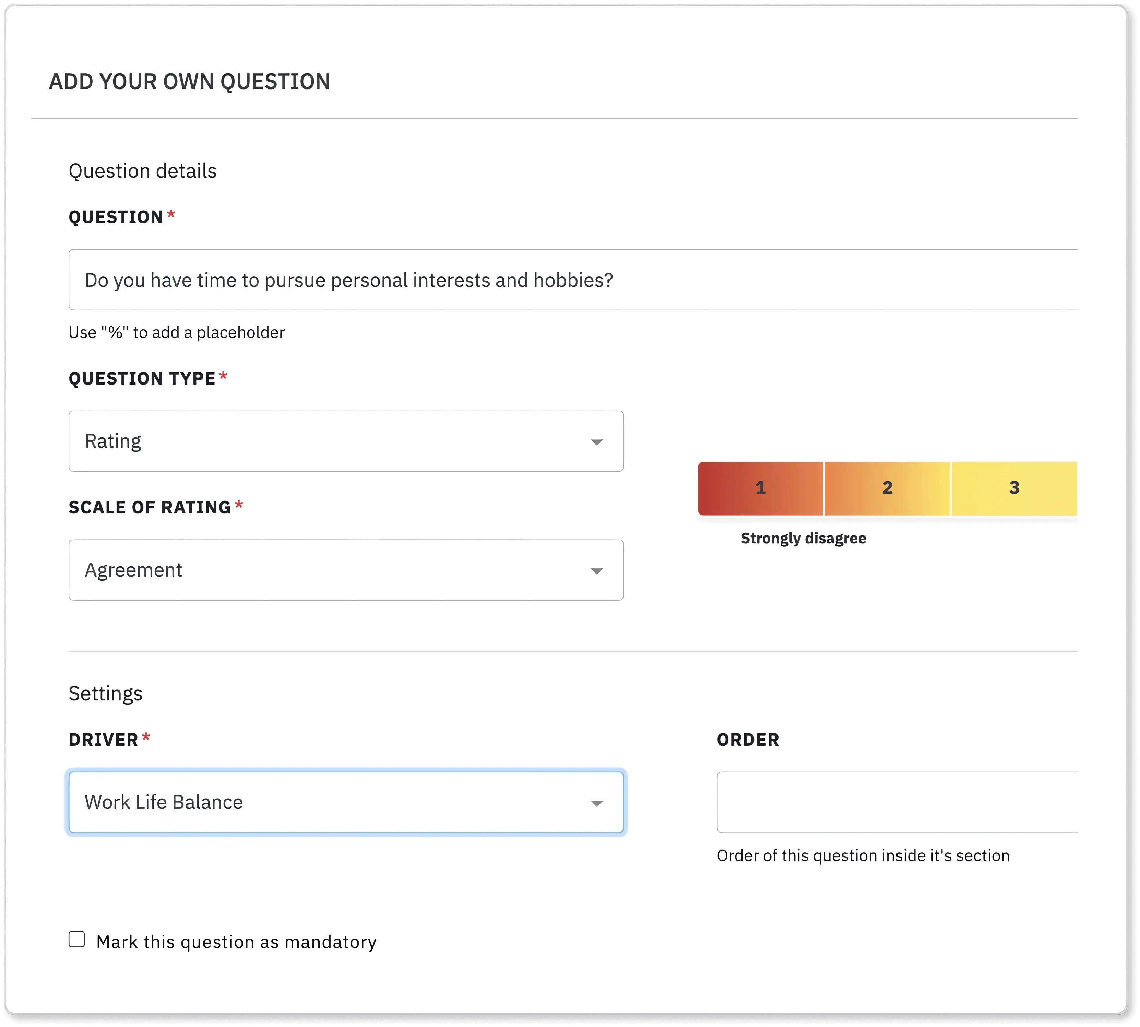The width and height of the screenshot is (1140, 1027).
Task: Click the 'Mark this question as mandatory' label
Action: pos(236,942)
